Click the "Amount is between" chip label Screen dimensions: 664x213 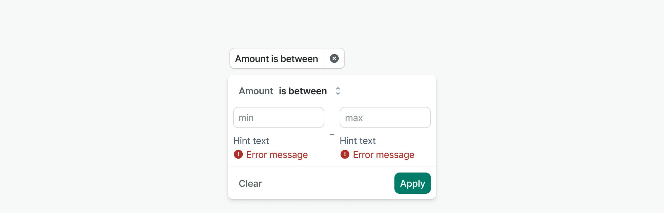click(277, 59)
